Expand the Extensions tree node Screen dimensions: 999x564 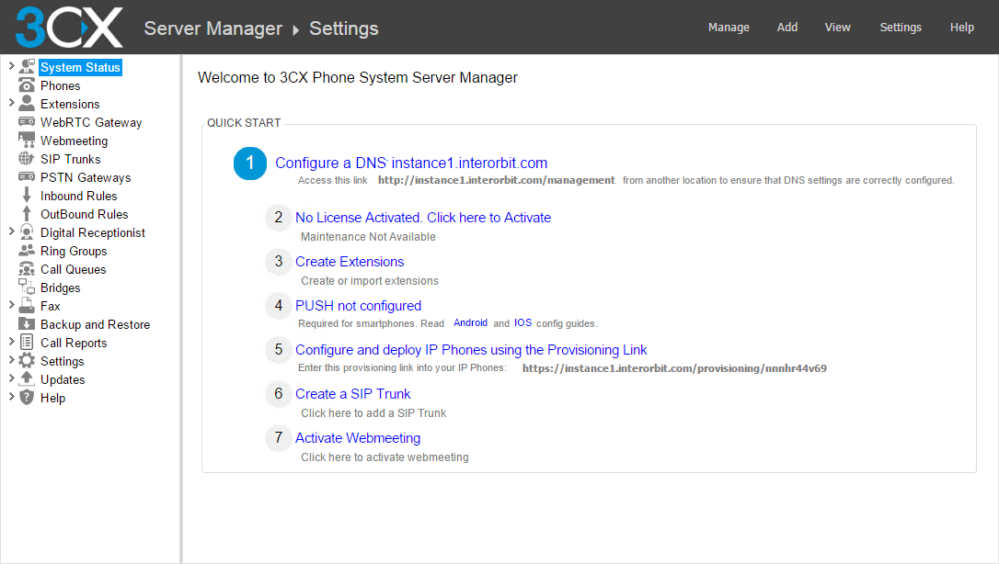pyautogui.click(x=11, y=103)
